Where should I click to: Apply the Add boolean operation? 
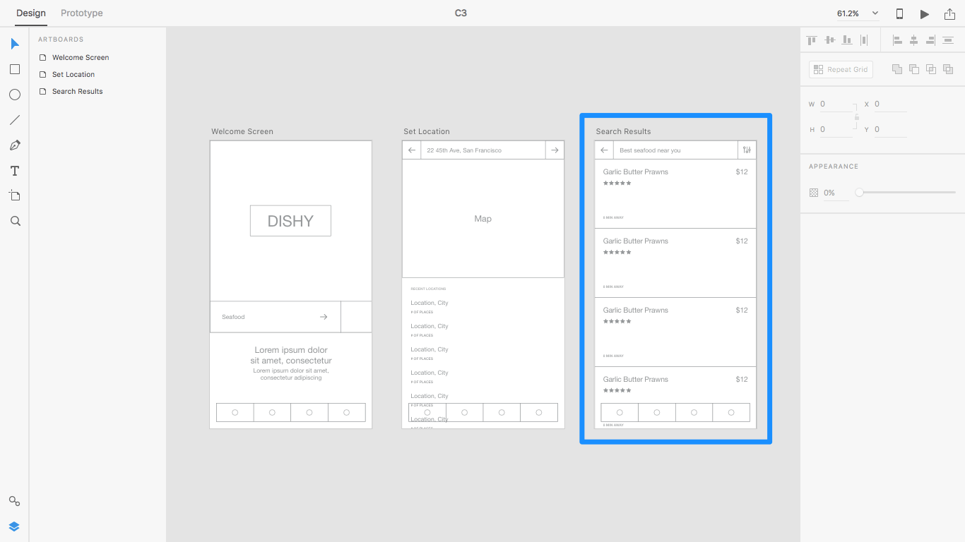897,69
